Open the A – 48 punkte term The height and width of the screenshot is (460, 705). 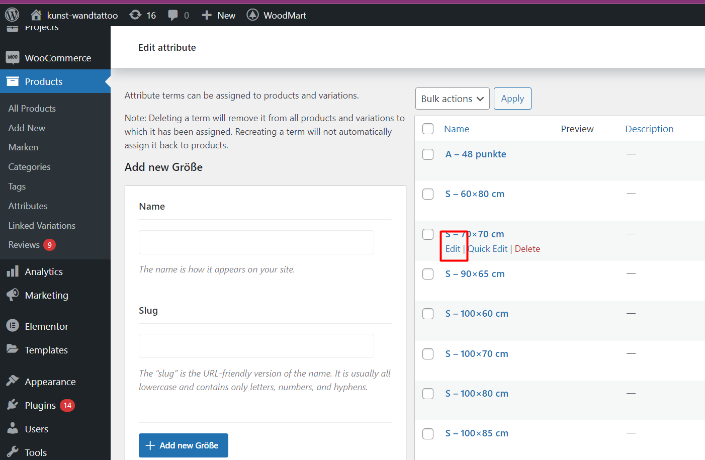476,154
